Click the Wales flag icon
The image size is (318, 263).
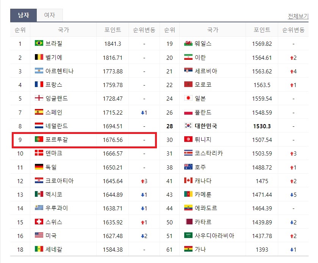188,43
